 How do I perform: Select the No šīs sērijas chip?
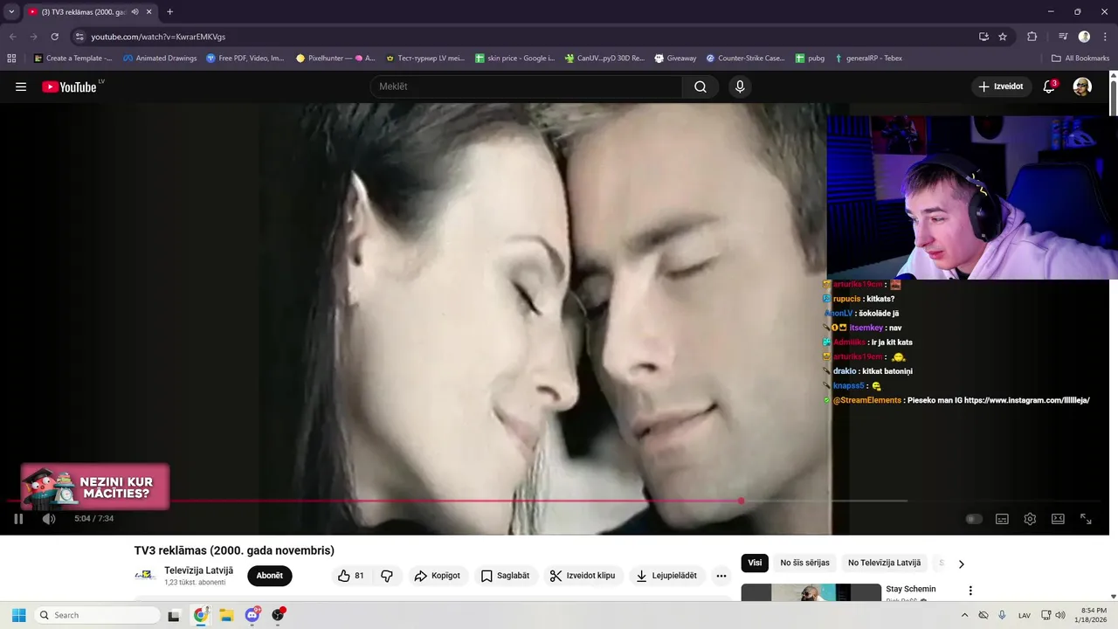[x=805, y=563]
